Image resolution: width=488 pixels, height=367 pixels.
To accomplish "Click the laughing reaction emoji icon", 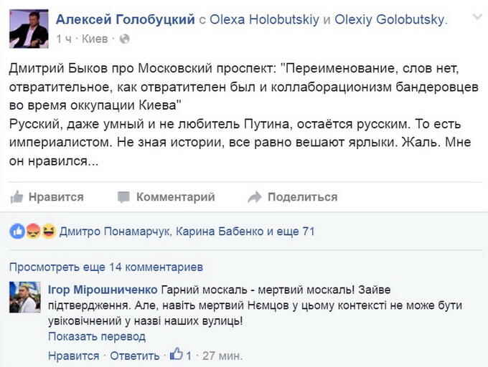I will pyautogui.click(x=48, y=232).
